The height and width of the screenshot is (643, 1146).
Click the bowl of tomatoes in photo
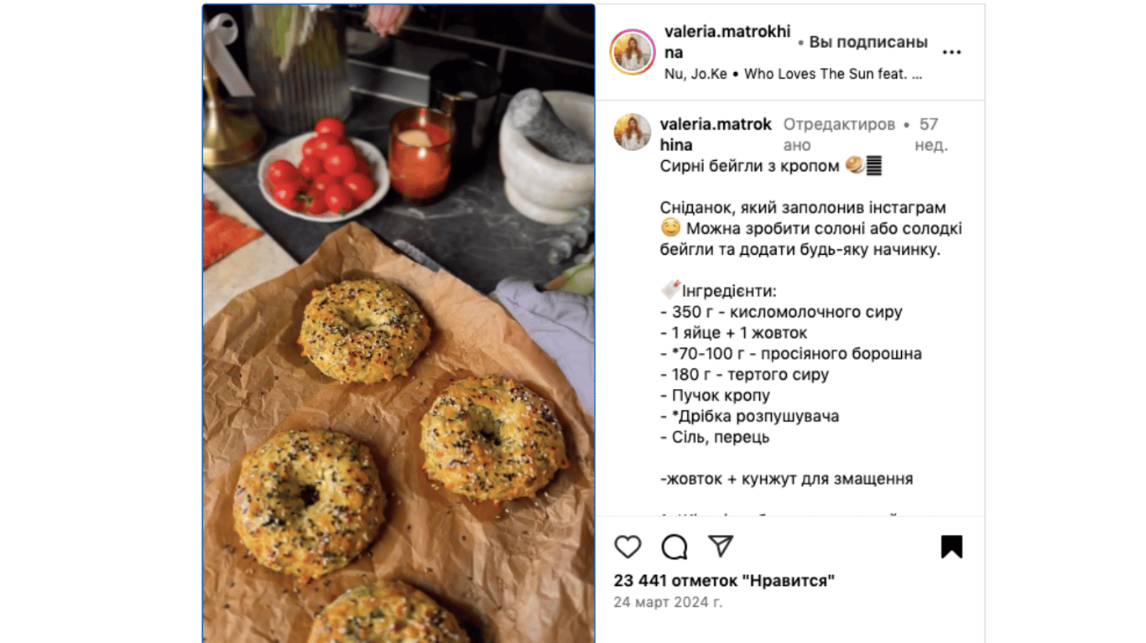pos(323,171)
